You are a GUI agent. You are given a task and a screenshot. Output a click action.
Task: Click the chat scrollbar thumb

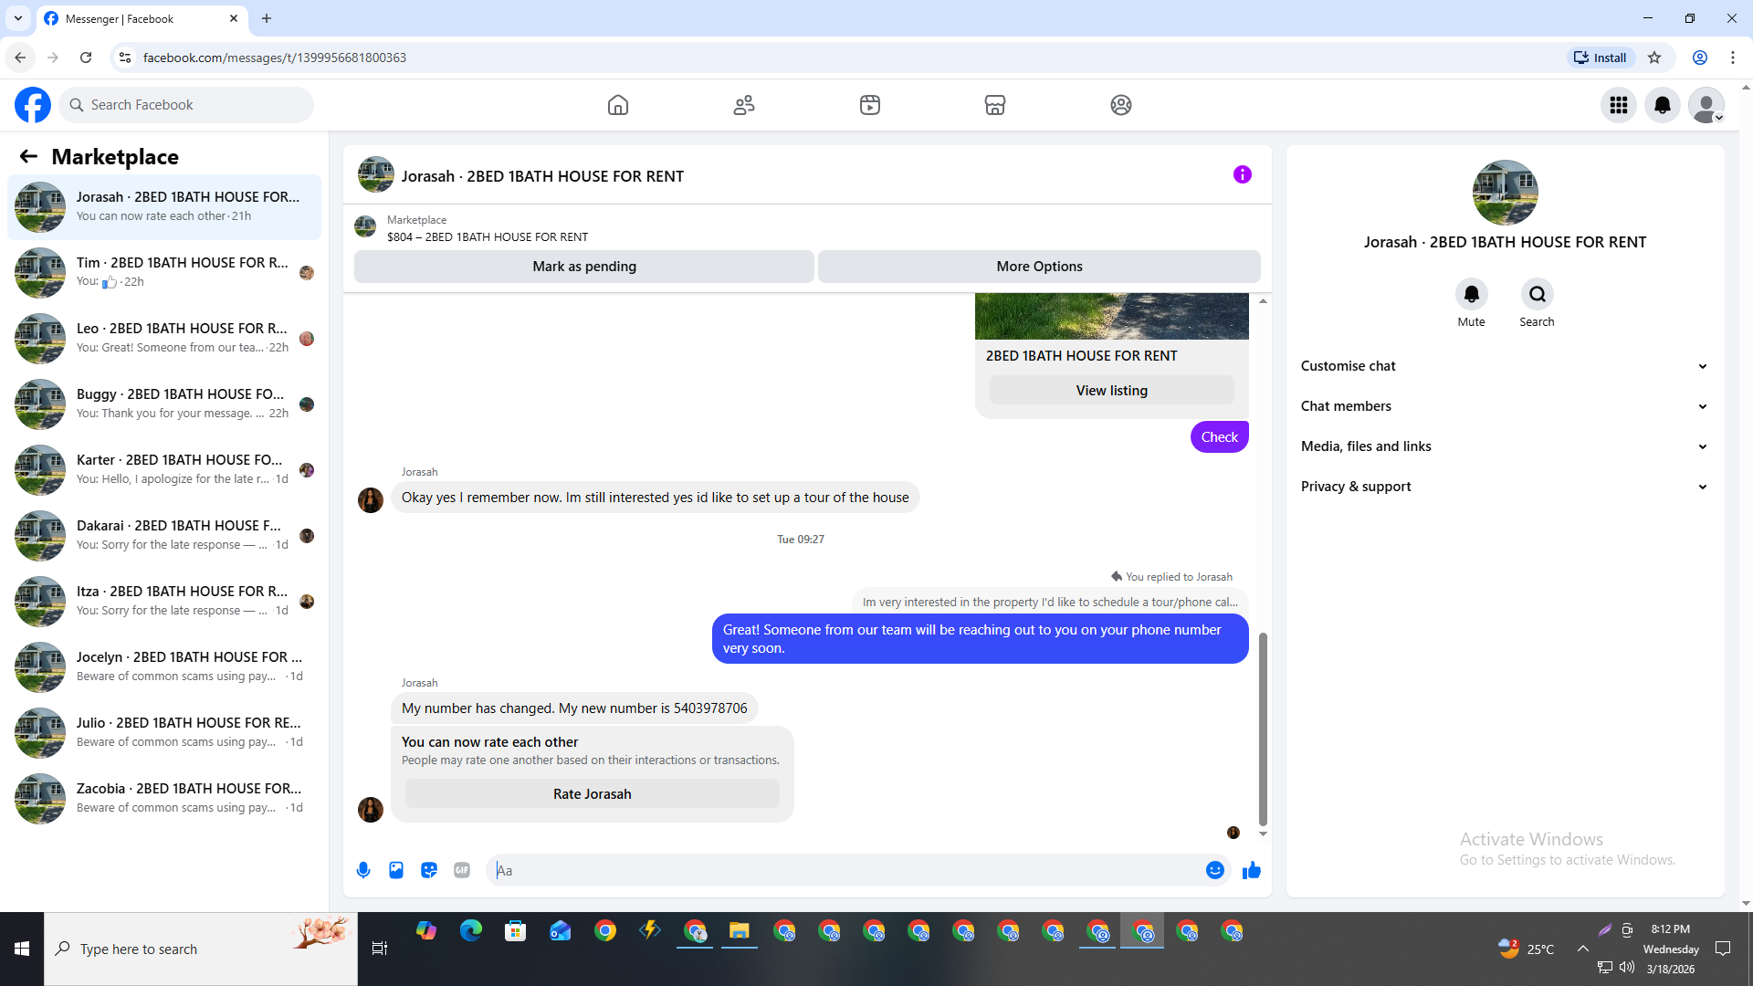pyautogui.click(x=1263, y=728)
